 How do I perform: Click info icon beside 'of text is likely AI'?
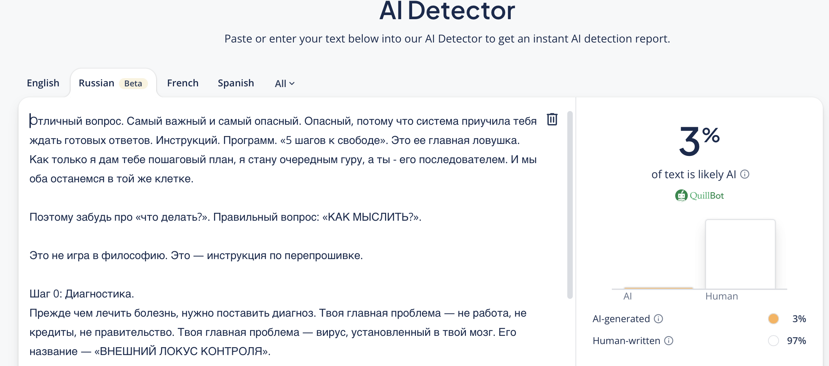coord(745,174)
